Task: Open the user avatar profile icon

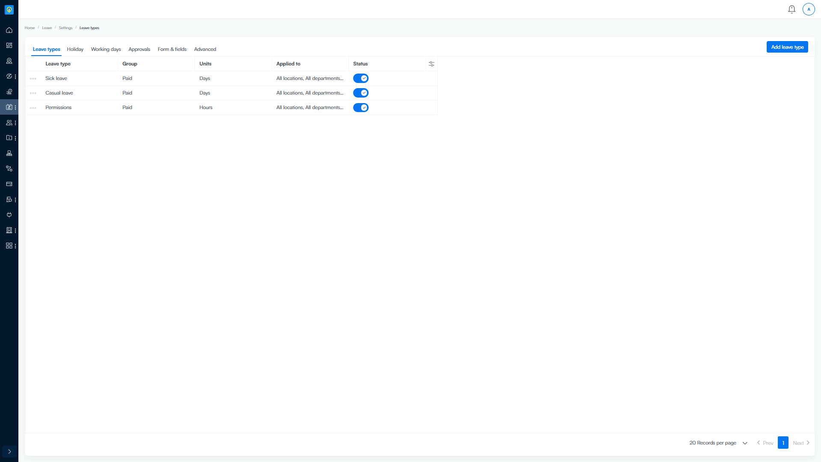Action: pyautogui.click(x=809, y=9)
